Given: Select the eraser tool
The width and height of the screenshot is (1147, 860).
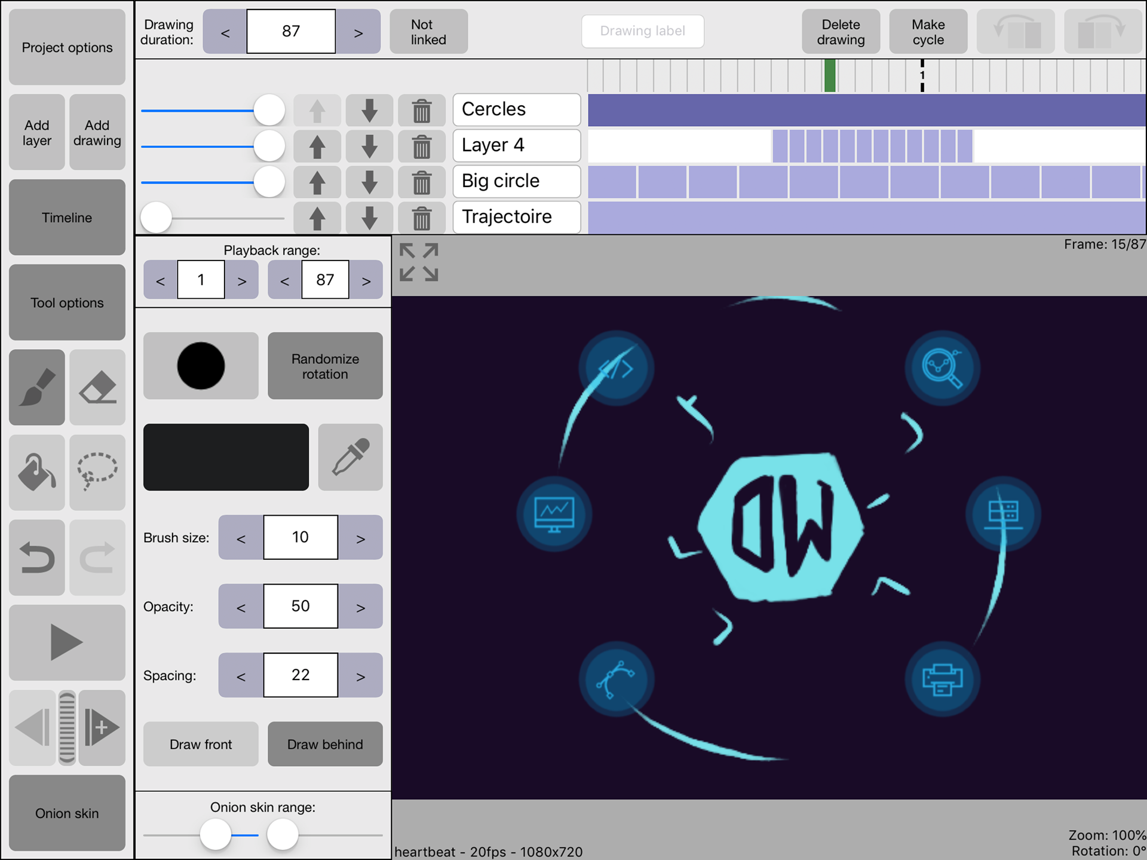Looking at the screenshot, I should click(97, 387).
